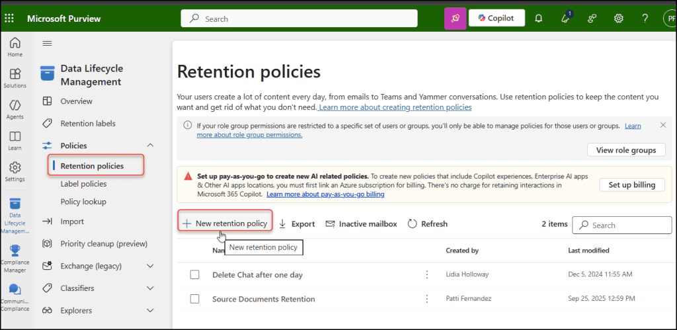This screenshot has height=330, width=677.
Task: Sort by the Last modified column header
Action: click(x=588, y=250)
